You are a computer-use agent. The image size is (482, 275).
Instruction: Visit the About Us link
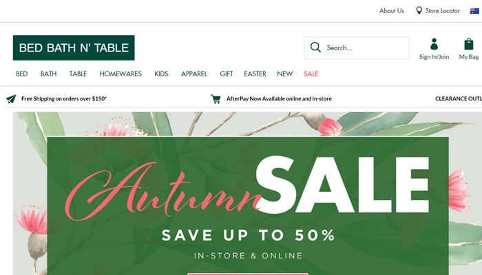tap(392, 11)
